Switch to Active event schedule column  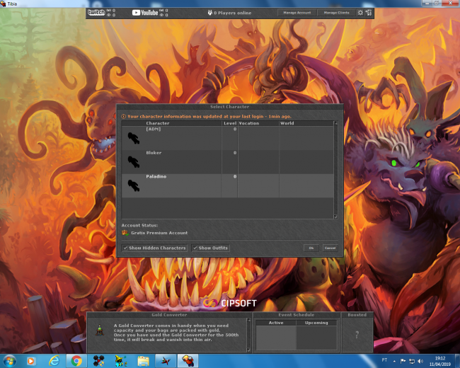click(x=276, y=323)
